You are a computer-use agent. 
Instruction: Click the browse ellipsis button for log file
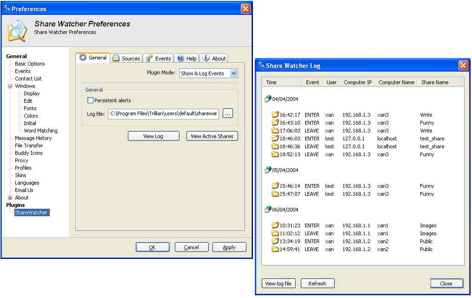228,113
